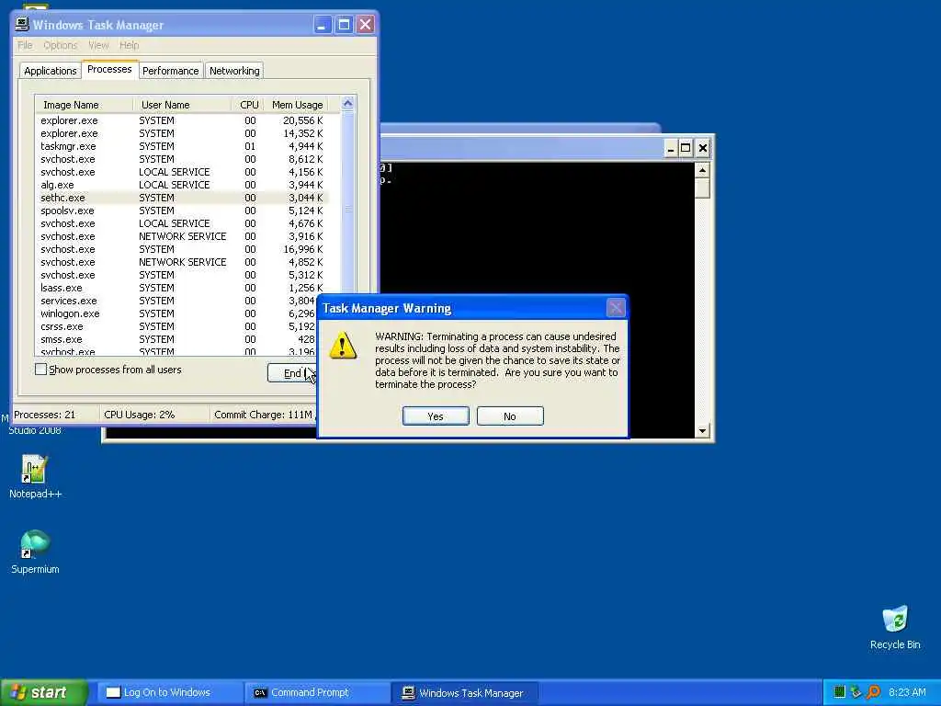Close the Windows Task Manager window
The width and height of the screenshot is (941, 706).
click(366, 25)
